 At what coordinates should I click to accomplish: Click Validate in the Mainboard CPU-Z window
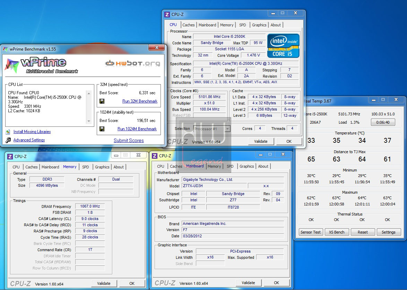point(248,283)
